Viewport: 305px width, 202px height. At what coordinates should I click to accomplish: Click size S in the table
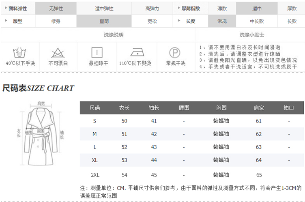coord(95,121)
